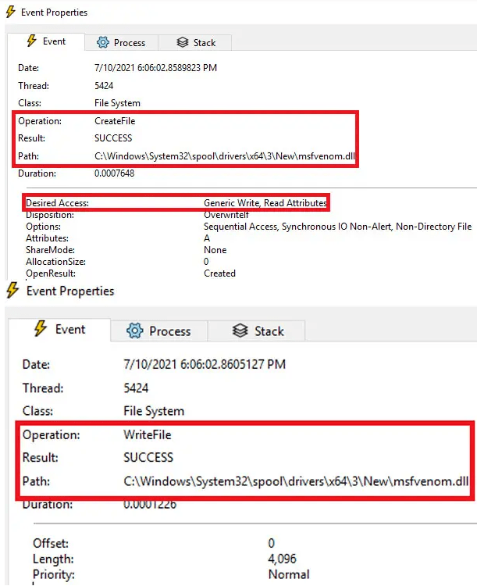Select the WriteFile operation value
Viewport: 477px width, 586px height.
[148, 434]
